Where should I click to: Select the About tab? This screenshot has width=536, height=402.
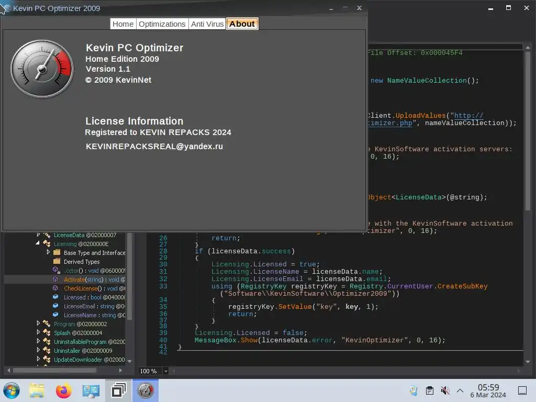[x=242, y=24]
